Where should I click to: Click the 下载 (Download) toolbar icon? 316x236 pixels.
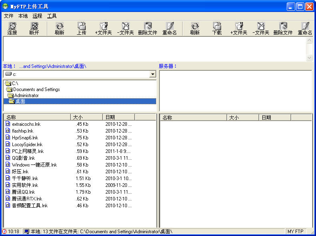[217, 28]
